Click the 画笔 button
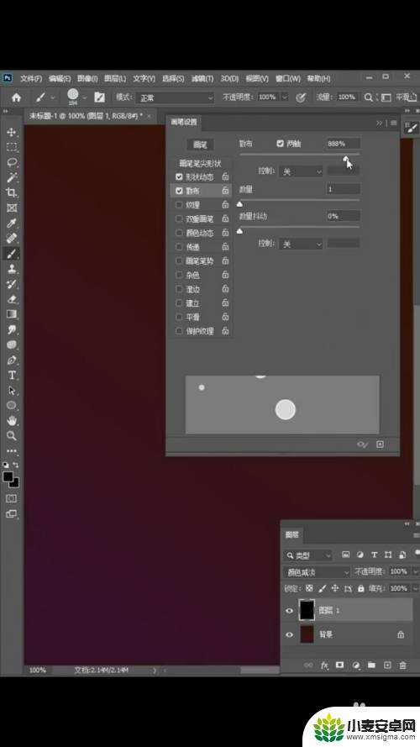 (x=200, y=145)
